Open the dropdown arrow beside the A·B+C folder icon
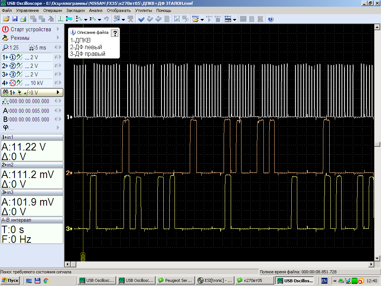This screenshot has width=381, height=286. click(x=202, y=19)
